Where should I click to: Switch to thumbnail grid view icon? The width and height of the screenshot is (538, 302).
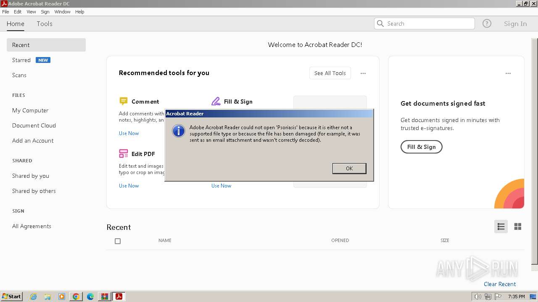[518, 226]
